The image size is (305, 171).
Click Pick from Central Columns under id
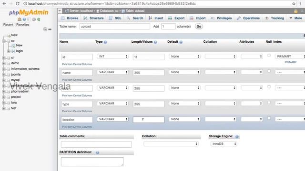(77, 64)
